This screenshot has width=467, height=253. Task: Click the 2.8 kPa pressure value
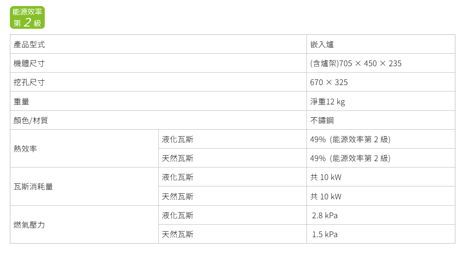[x=325, y=216]
